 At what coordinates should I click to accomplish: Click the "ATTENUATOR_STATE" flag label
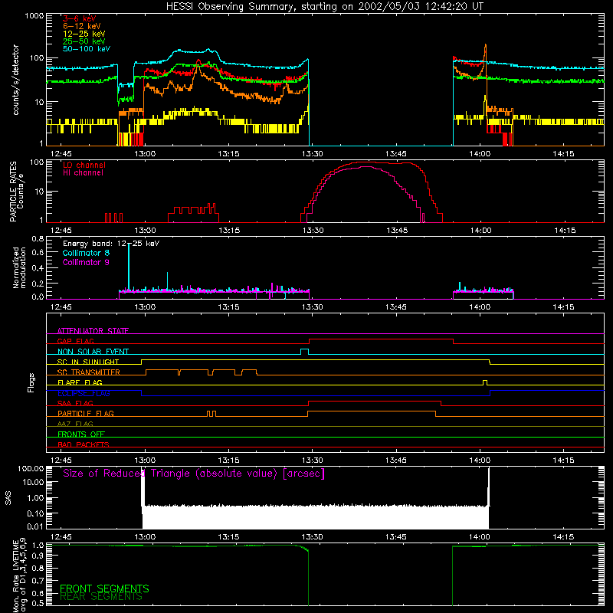(x=93, y=331)
